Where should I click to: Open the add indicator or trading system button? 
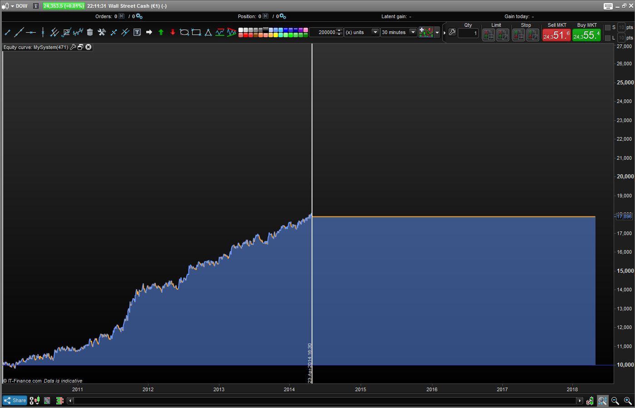[426, 32]
